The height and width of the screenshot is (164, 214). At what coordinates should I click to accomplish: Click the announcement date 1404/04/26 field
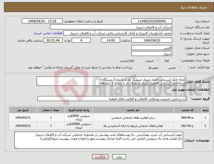(x=42, y=21)
